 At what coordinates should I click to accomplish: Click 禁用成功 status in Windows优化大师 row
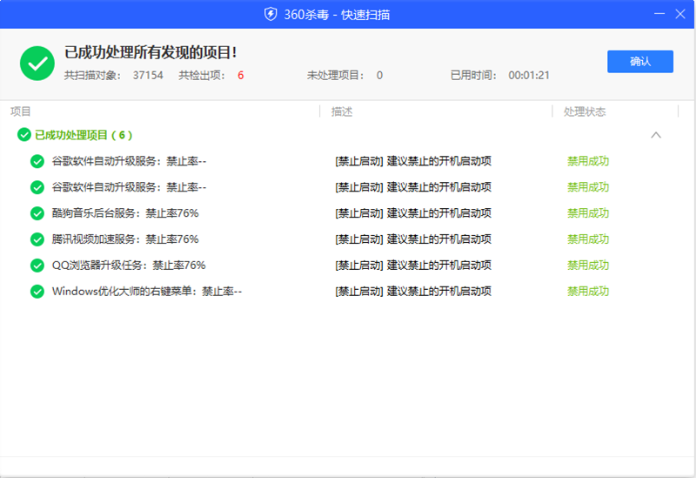[588, 292]
